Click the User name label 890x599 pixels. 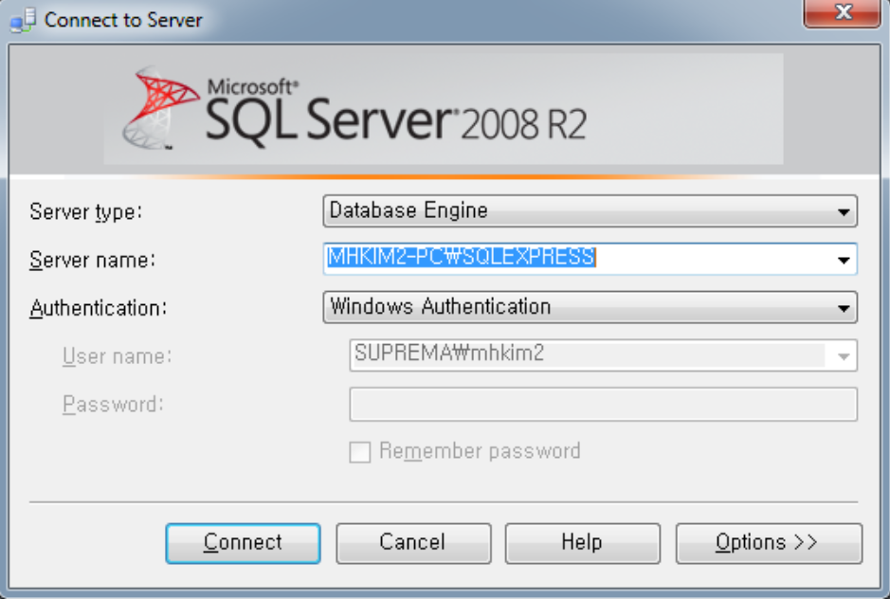pos(117,356)
